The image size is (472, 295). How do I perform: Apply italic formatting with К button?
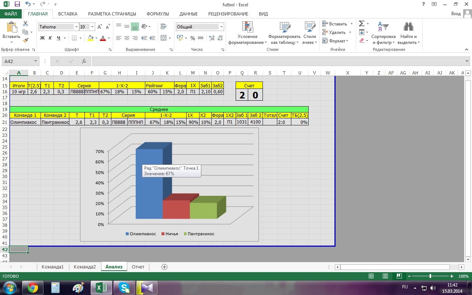51,38
